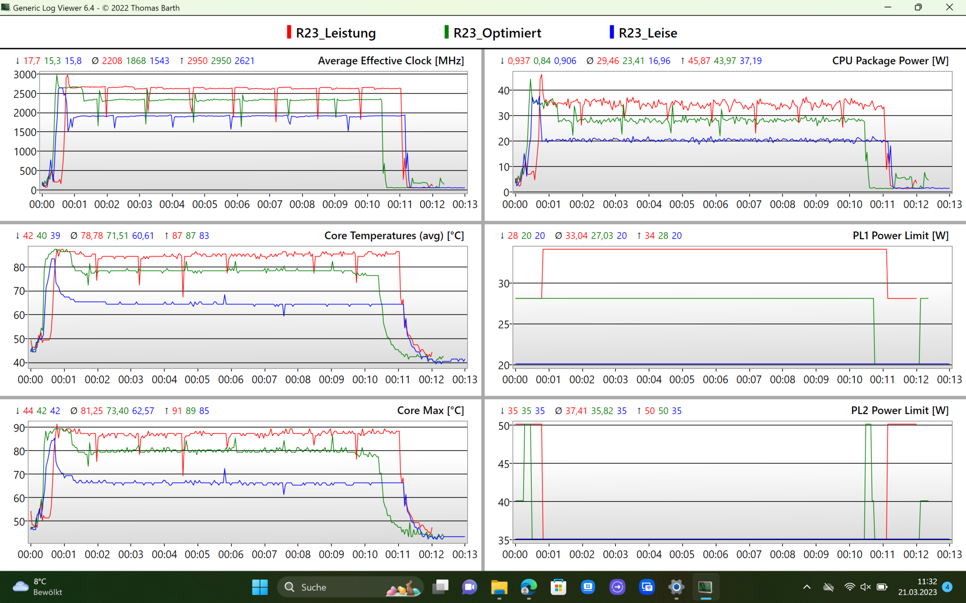Click the Generic Log Viewer taskbar icon
The image size is (966, 603).
point(705,587)
